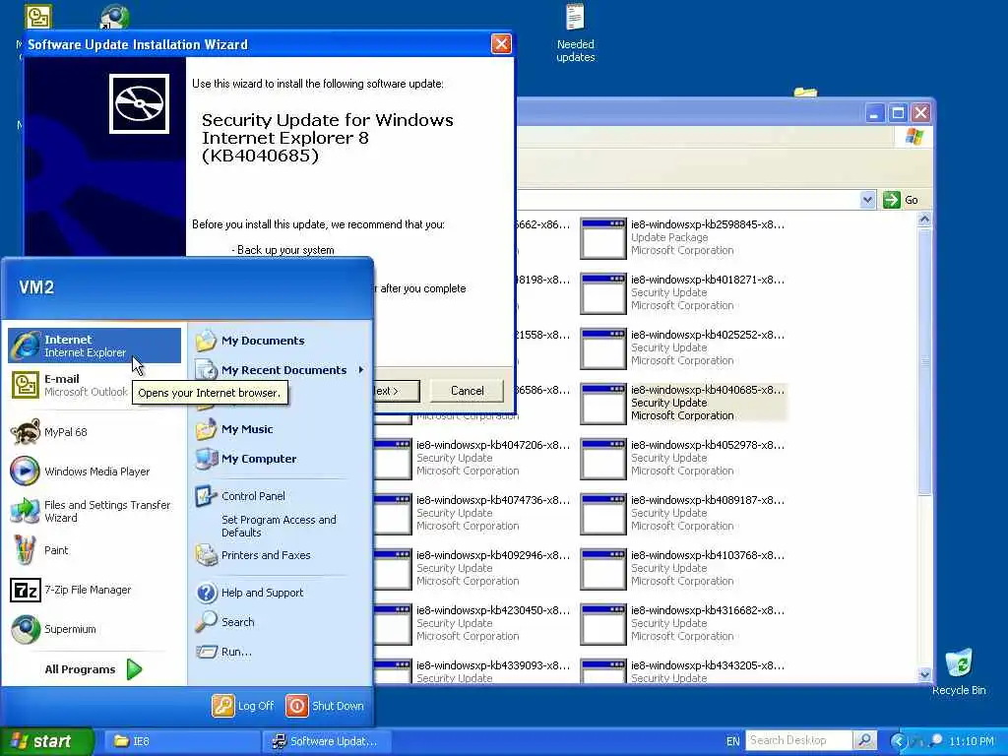Expand hidden system tray icons
This screenshot has width=1008, height=756.
(x=899, y=741)
